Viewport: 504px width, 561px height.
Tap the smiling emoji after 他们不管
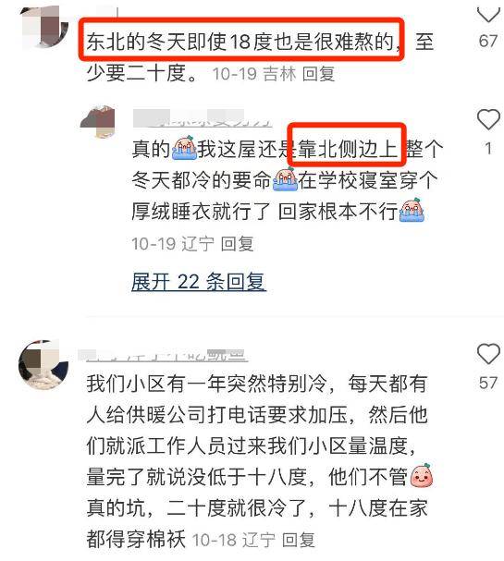click(x=422, y=476)
